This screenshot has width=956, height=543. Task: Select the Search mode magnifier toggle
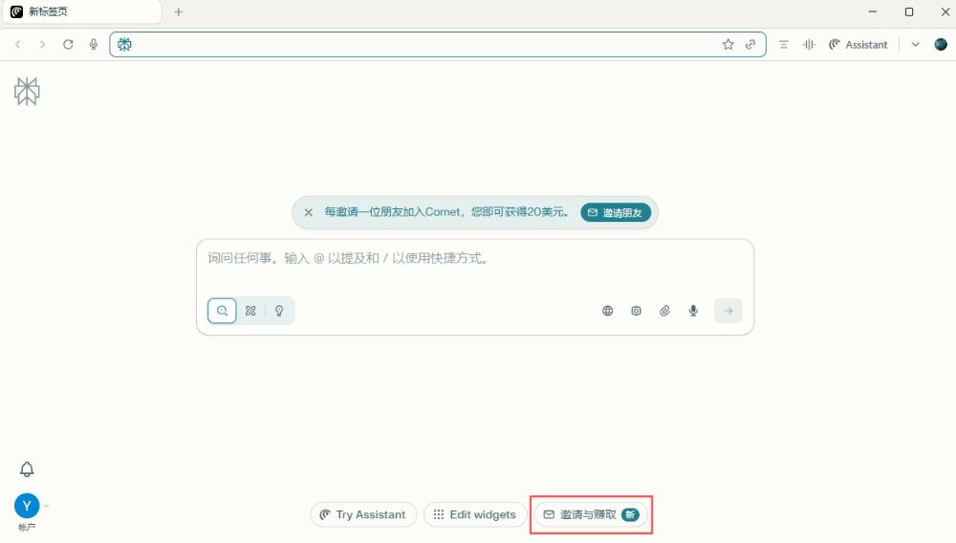pyautogui.click(x=222, y=311)
